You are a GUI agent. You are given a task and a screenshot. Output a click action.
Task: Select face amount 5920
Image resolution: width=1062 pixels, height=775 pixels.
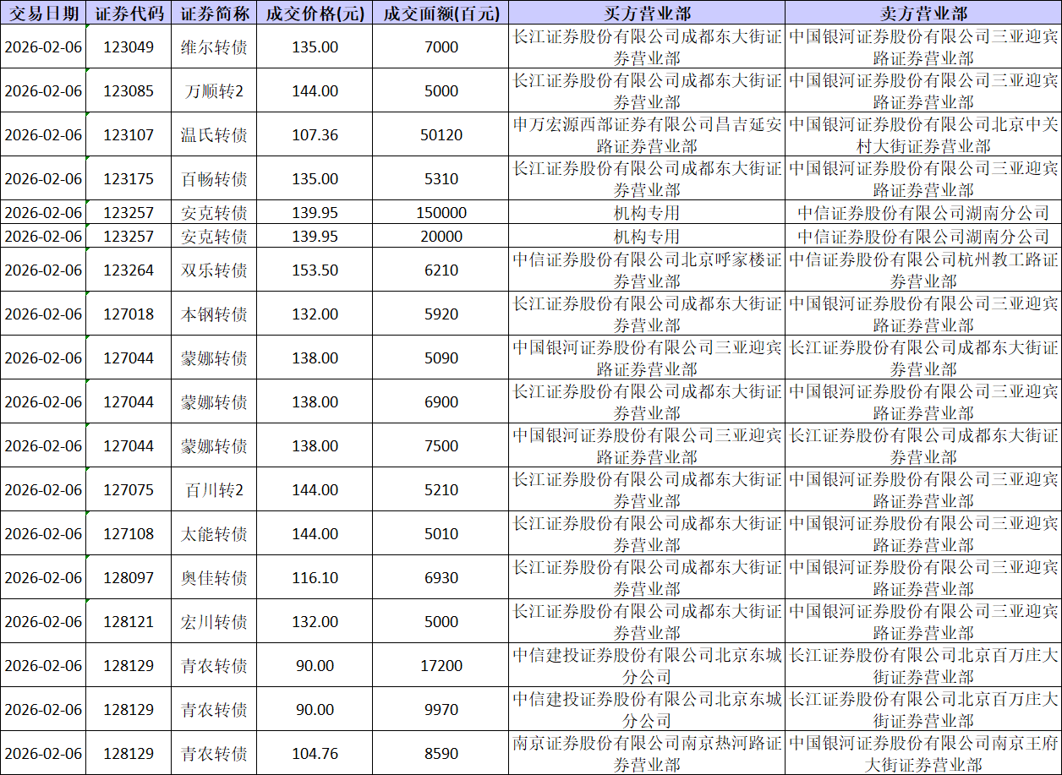[441, 314]
